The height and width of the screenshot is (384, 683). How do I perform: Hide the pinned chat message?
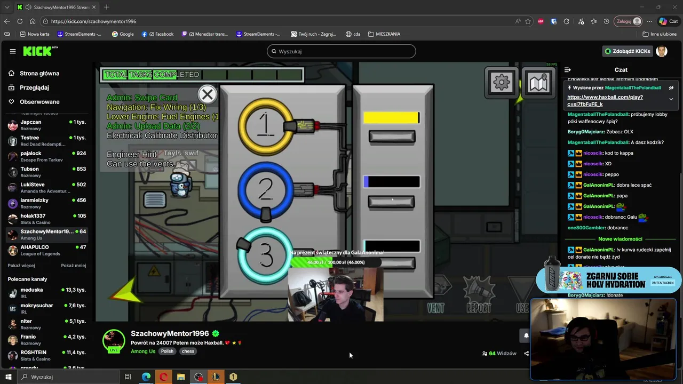pyautogui.click(x=671, y=88)
